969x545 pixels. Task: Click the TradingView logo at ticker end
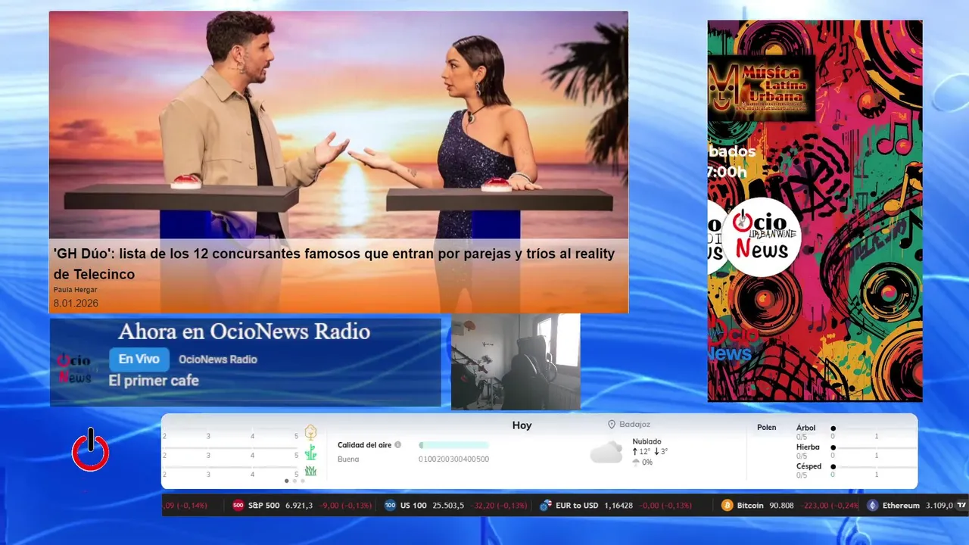pos(961,505)
